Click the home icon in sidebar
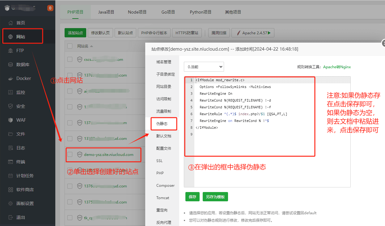The height and width of the screenshot is (226, 385). (x=11, y=23)
